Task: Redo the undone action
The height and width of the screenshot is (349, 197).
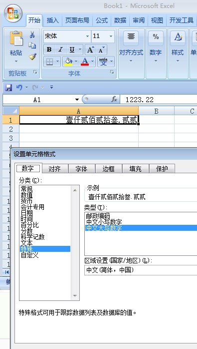Action: point(35,88)
